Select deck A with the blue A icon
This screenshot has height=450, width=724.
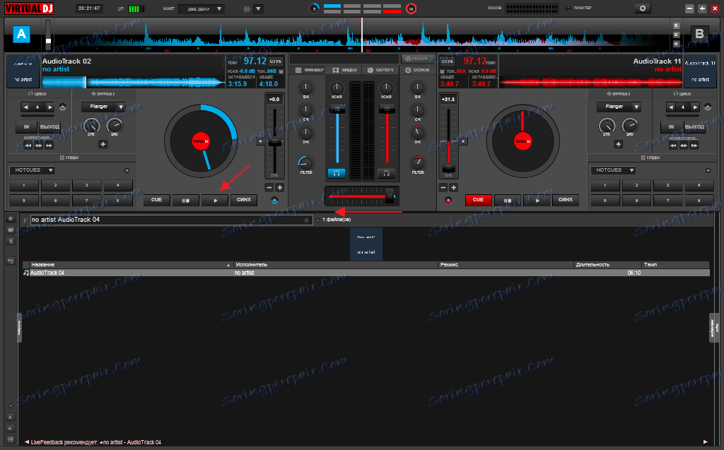(x=21, y=34)
